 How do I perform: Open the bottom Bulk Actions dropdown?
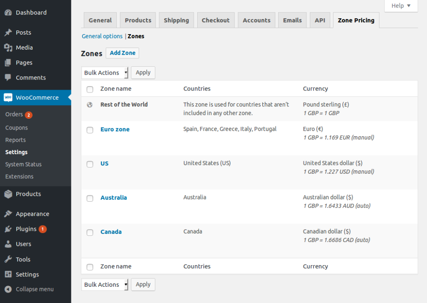click(105, 285)
